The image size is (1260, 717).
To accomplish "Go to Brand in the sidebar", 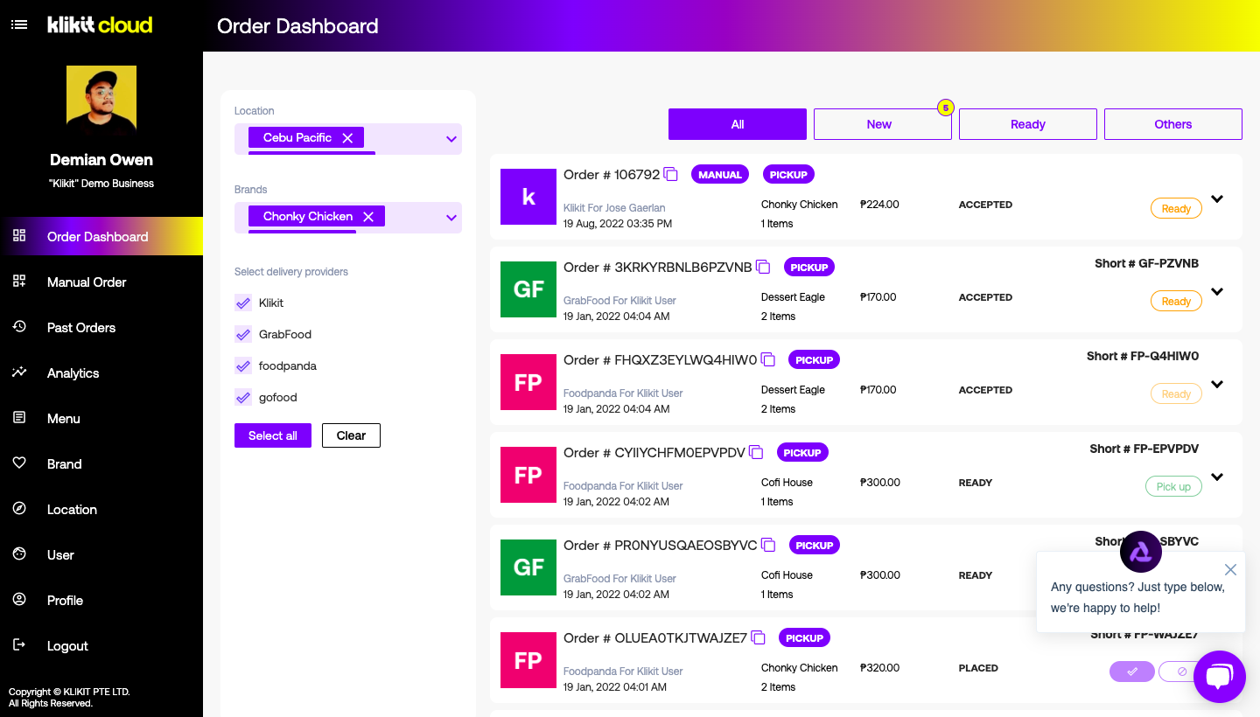I will point(101,463).
